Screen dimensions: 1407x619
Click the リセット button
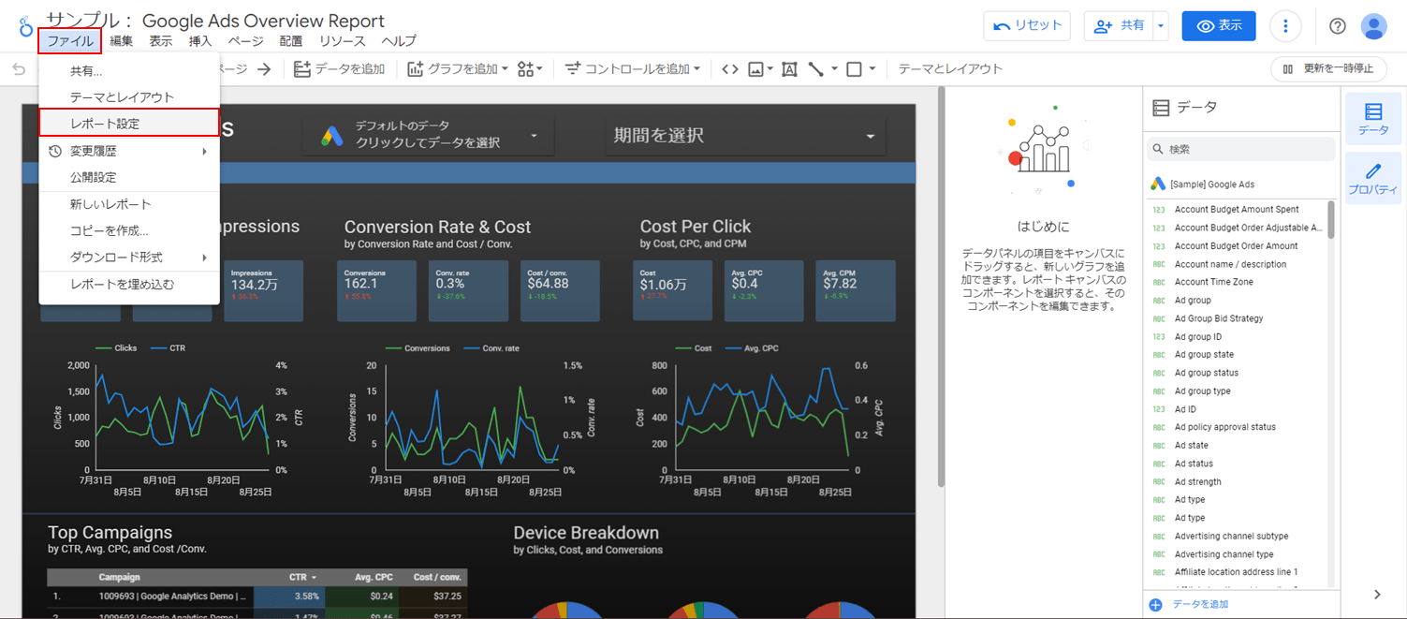pyautogui.click(x=1027, y=25)
